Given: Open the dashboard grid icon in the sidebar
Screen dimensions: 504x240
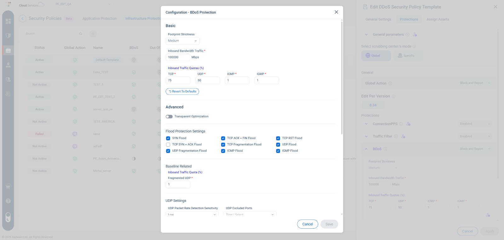Looking at the screenshot, I should point(8,21).
